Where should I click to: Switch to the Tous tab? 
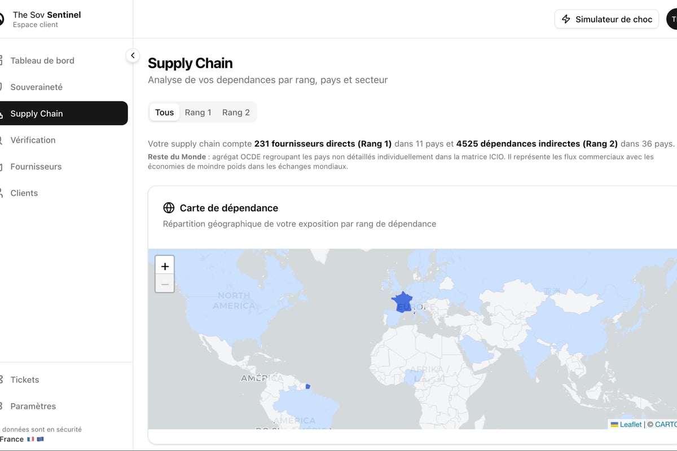(x=164, y=112)
